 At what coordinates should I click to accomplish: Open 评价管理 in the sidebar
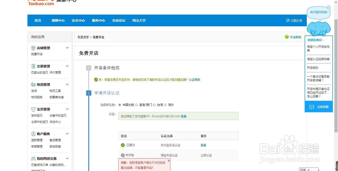point(55,72)
